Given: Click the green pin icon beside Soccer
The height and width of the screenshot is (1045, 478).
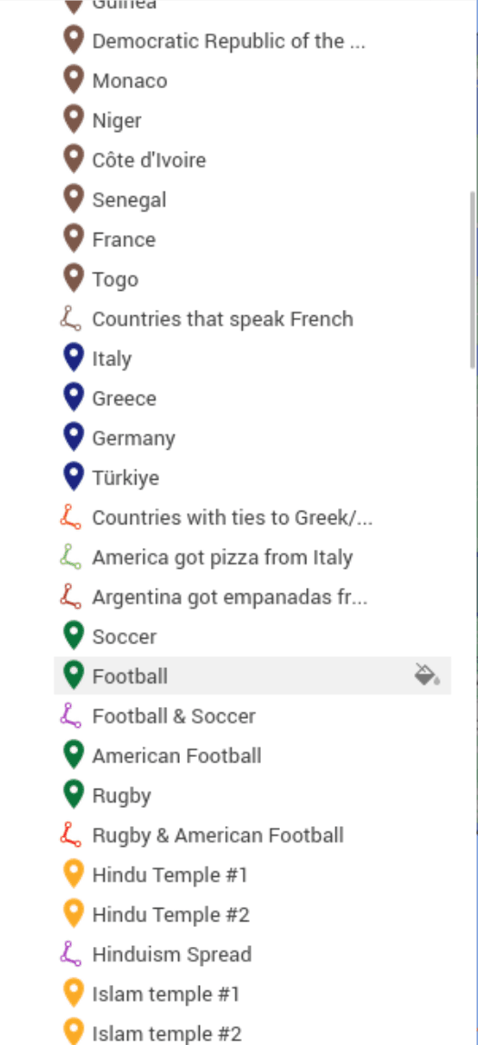Looking at the screenshot, I should [74, 636].
